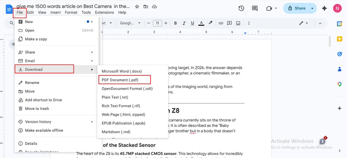Download as PDF Document (.pdf)

coord(133,80)
